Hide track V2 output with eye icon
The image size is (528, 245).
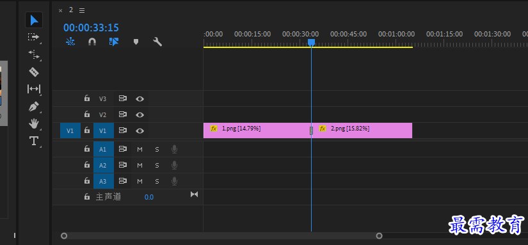tap(140, 115)
